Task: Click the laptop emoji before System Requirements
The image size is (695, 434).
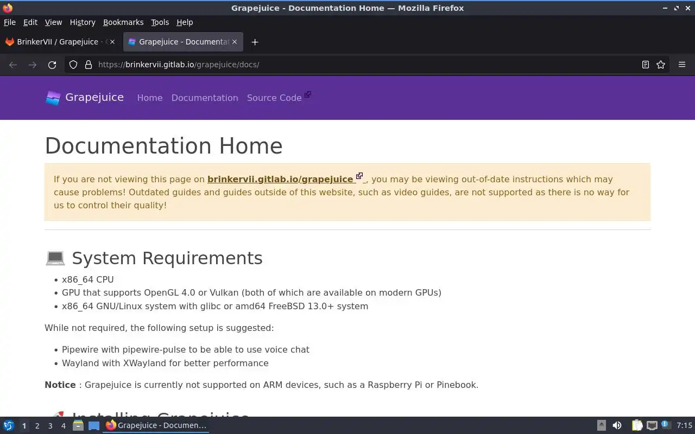Action: tap(55, 258)
